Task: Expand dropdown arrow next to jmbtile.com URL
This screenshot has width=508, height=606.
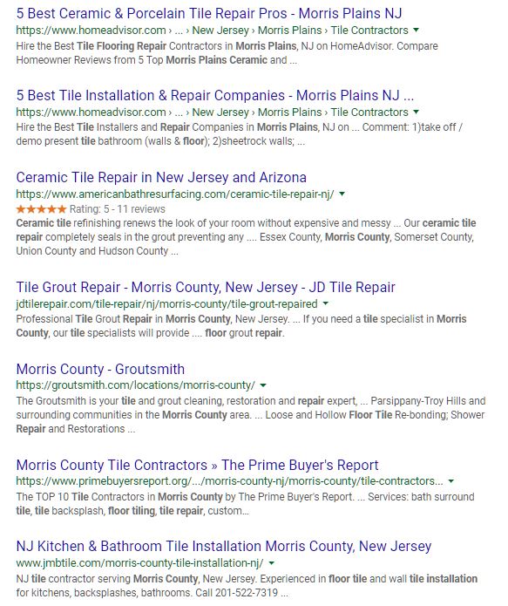Action: coord(272,563)
